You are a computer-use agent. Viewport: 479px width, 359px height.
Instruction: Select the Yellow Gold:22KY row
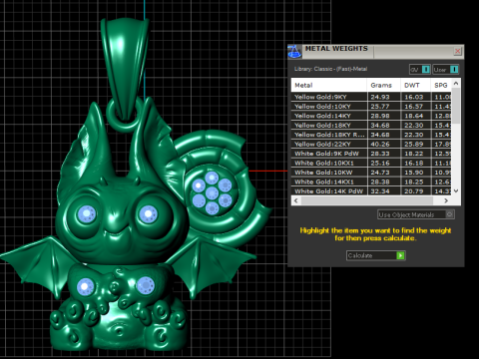[x=371, y=144]
